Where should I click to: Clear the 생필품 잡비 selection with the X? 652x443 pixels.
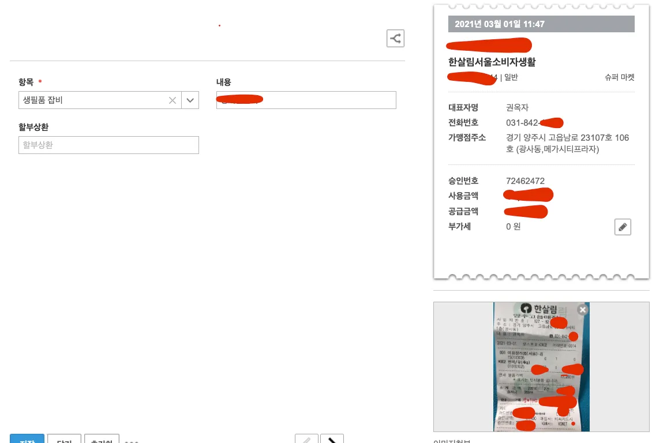pos(172,100)
